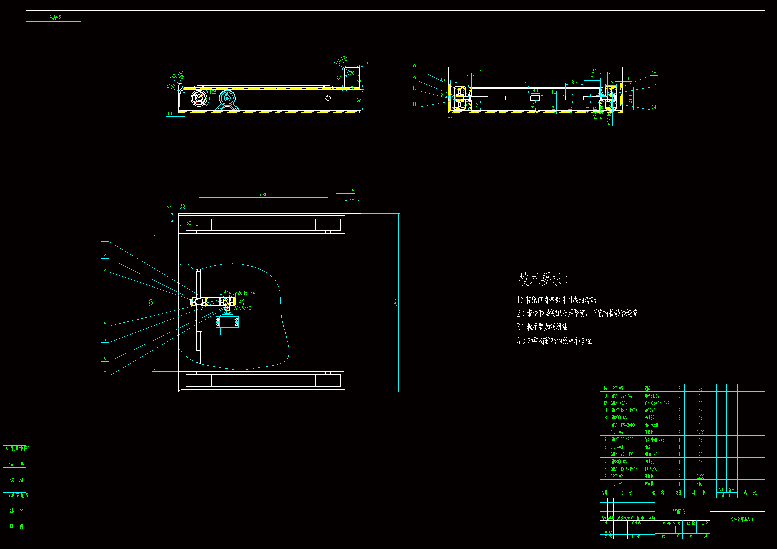This screenshot has height=549, width=777.
Task: Click the ø20H5/n4 fit annotation
Action: click(245, 293)
